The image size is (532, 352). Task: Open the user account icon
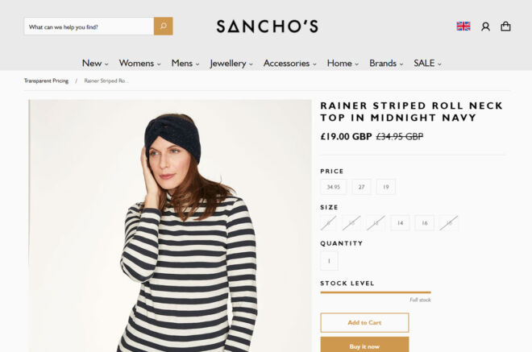coord(485,27)
